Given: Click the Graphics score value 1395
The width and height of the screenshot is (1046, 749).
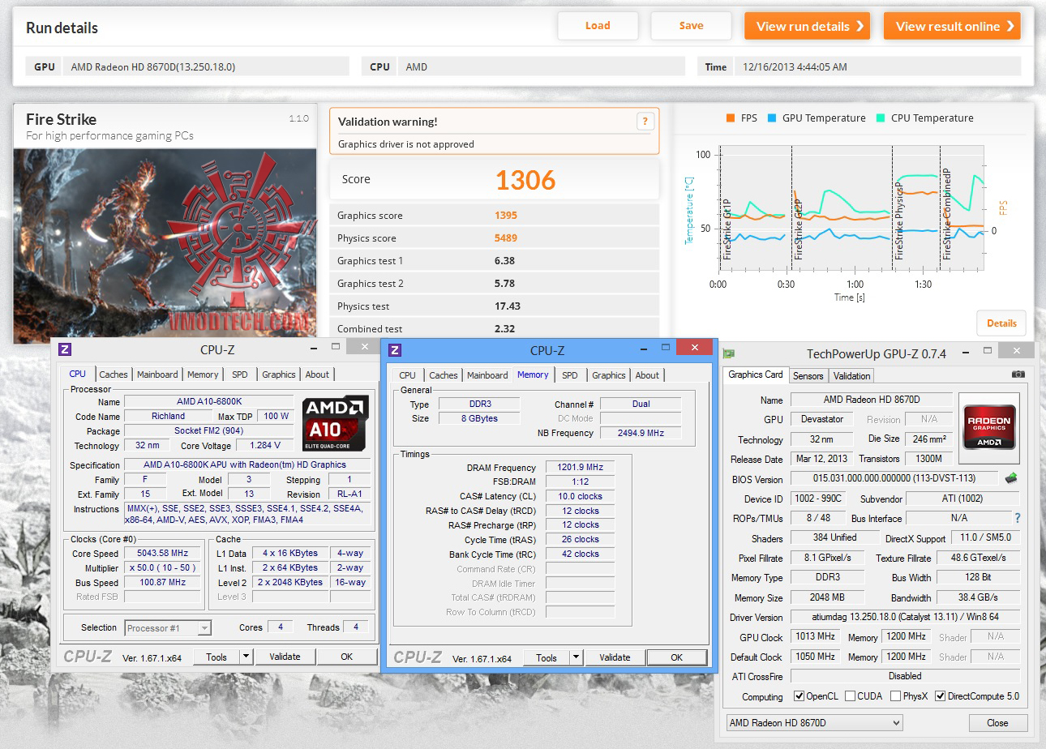Looking at the screenshot, I should [x=506, y=216].
